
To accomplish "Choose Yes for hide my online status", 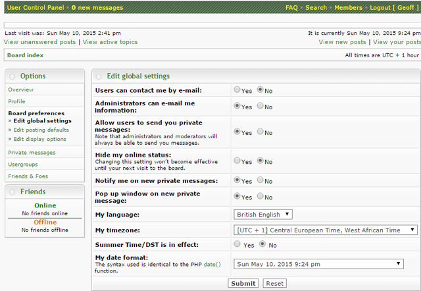I will [x=237, y=161].
